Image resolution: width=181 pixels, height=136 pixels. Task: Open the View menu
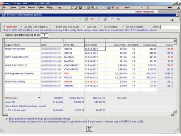(x=13, y=8)
